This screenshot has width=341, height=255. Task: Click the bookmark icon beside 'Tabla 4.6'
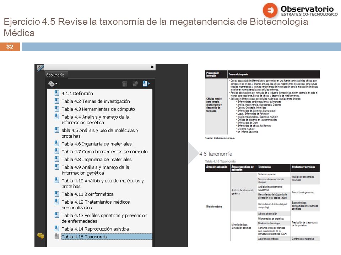[57, 143]
